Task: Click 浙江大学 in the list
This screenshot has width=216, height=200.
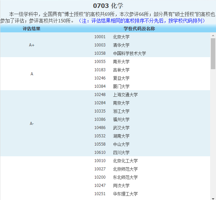Action: tap(121, 112)
